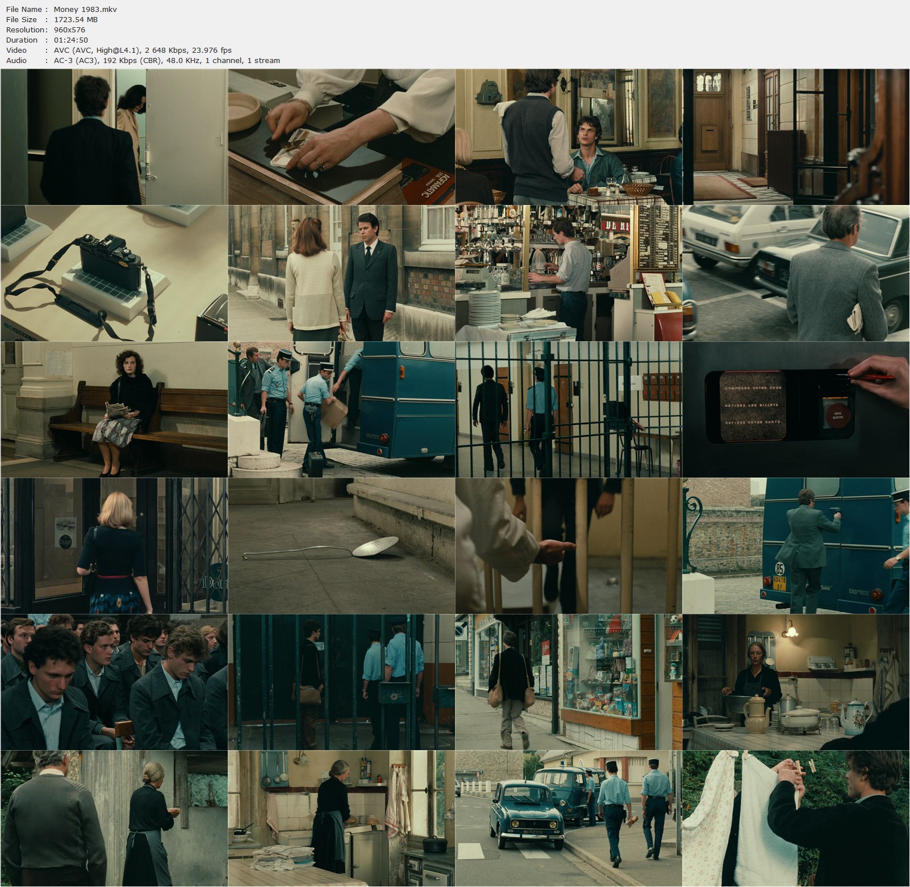
Task: Click the skimmer ladle on pavement frame
Action: (x=341, y=546)
